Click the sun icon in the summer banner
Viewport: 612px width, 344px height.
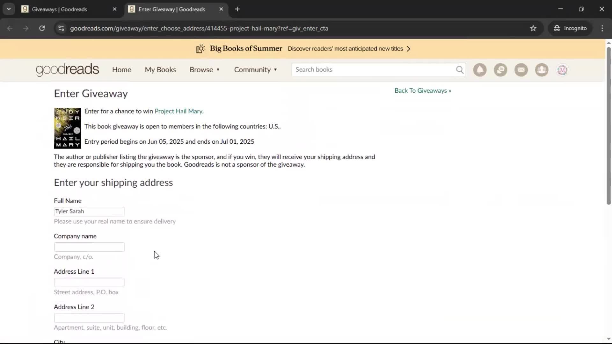pos(200,49)
